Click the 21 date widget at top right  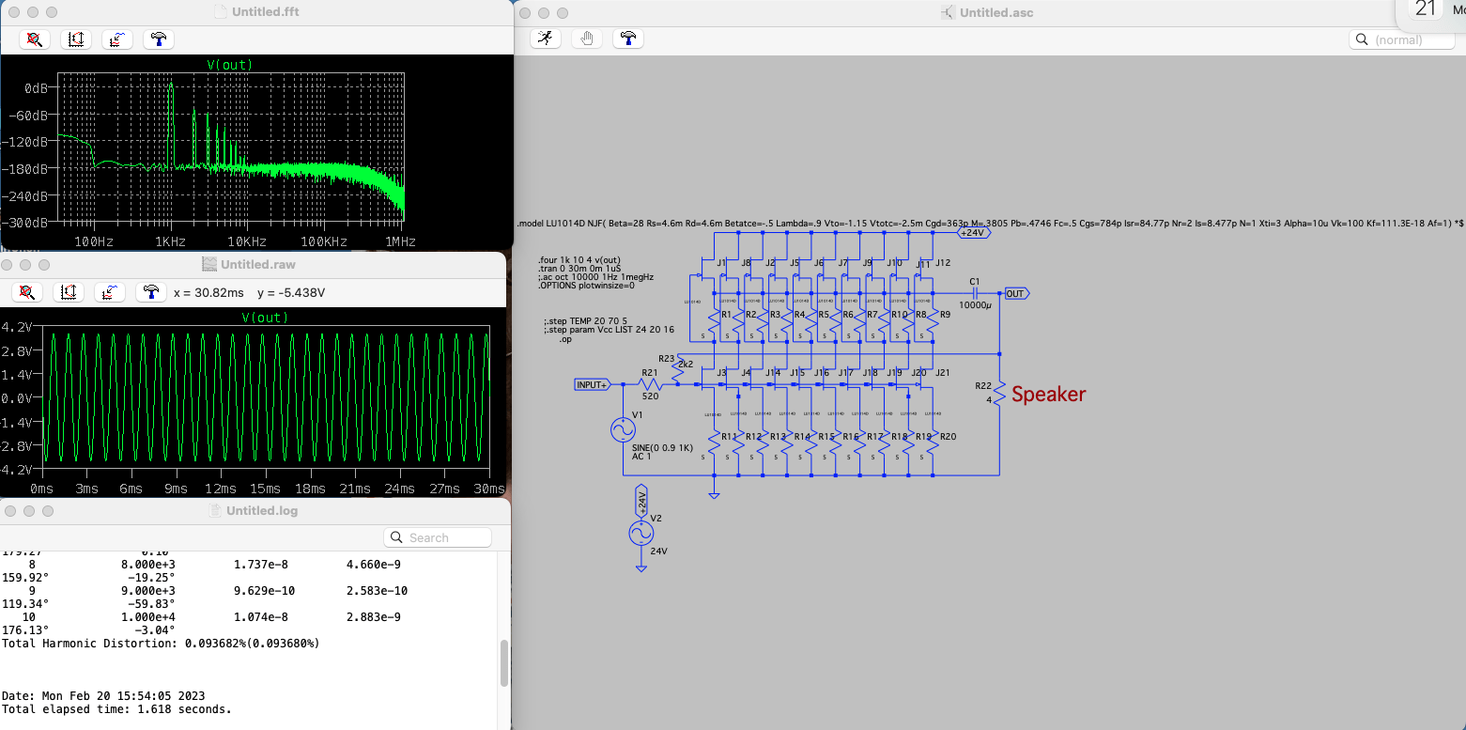click(1426, 9)
